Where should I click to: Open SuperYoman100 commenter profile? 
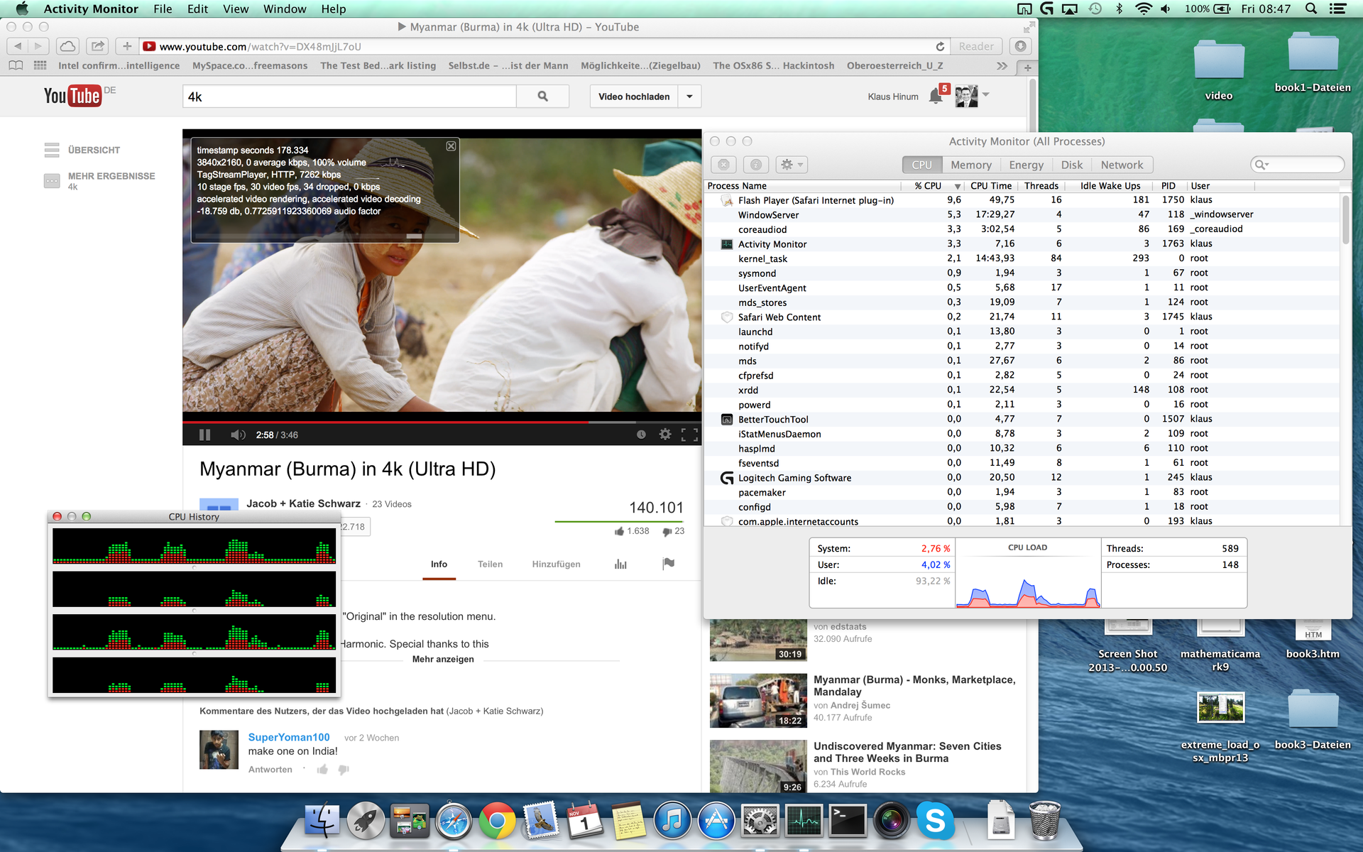pos(289,737)
